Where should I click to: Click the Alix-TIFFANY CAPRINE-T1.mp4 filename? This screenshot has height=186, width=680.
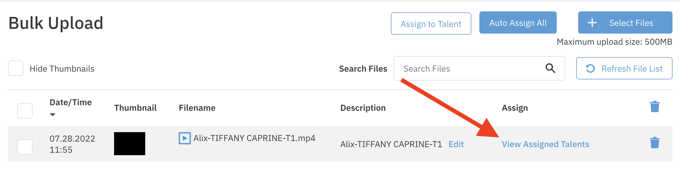pos(254,138)
